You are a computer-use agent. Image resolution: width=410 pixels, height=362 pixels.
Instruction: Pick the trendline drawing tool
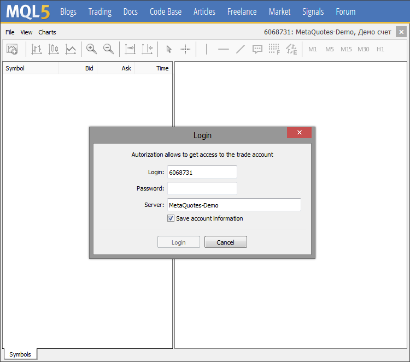241,49
